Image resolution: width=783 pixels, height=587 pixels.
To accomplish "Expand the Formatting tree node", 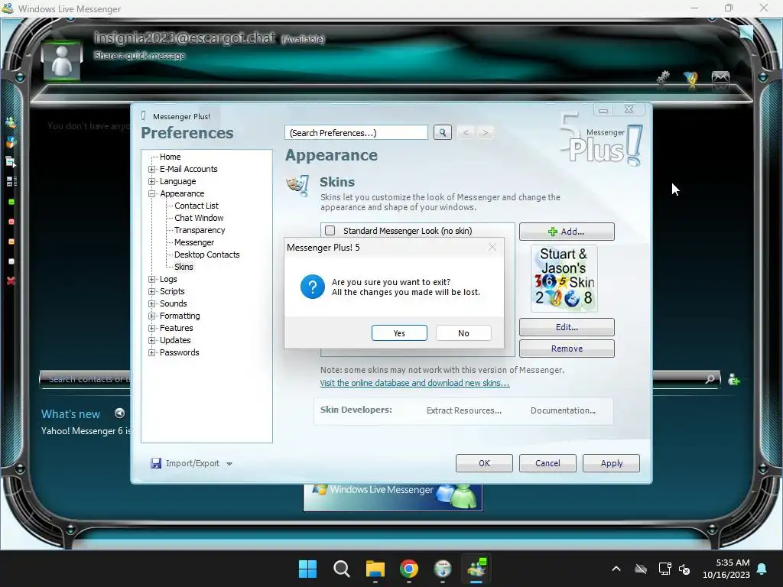I will [x=152, y=316].
